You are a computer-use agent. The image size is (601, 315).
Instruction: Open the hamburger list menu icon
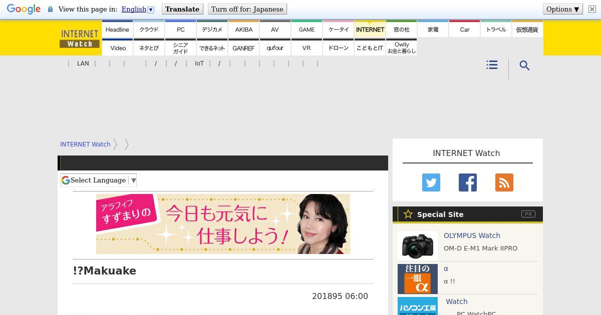click(x=492, y=65)
